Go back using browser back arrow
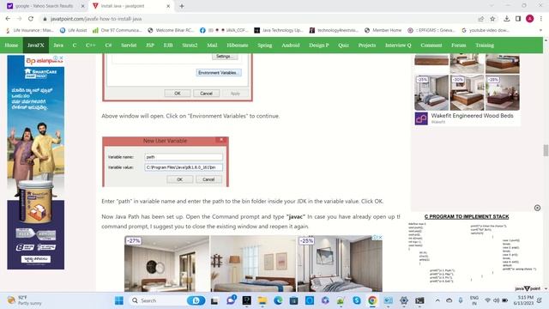 [8, 19]
